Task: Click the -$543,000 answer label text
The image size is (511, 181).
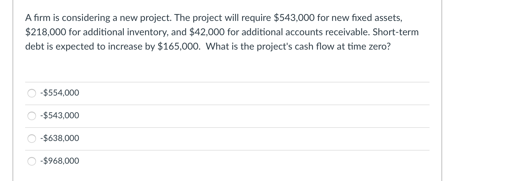Action: tap(60, 116)
